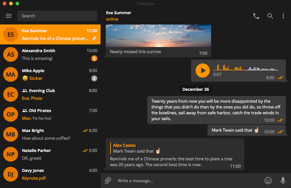
Task: Click the read checkmarks on Natalie Parker row
Action: click(x=85, y=151)
